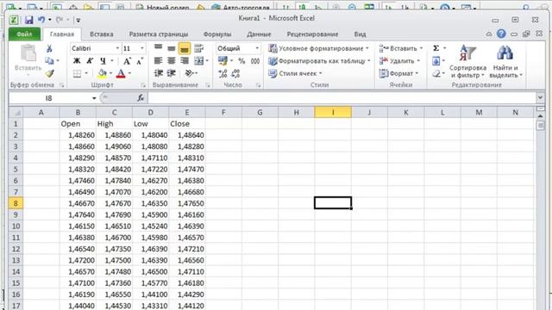The image size is (552, 310).
Task: Open Сортировка и фильтр button
Action: 467,61
